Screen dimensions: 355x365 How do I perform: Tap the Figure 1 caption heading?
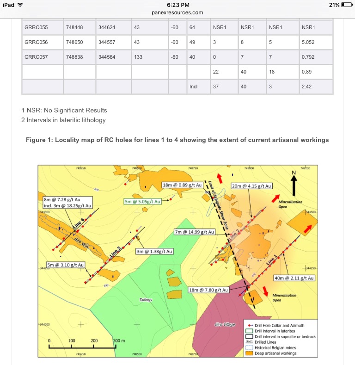177,140
